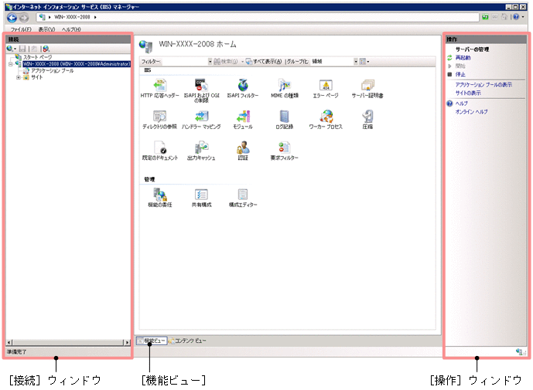The image size is (533, 390).
Task: Open ISAPI および CGI の制限 feature
Action: 201,90
